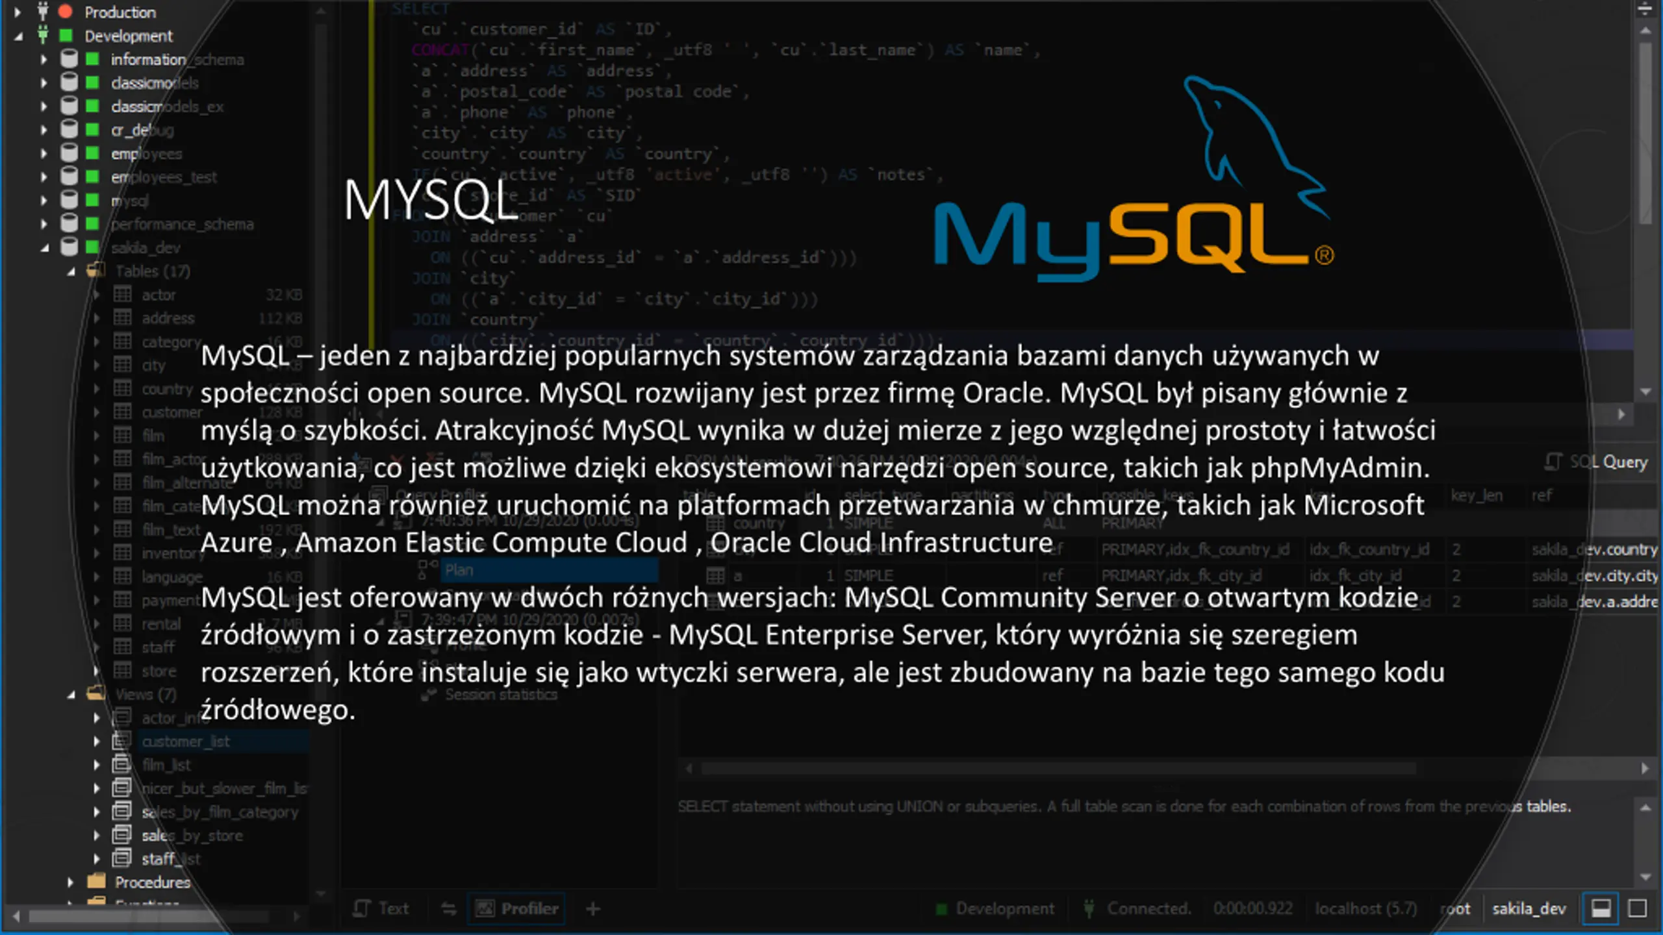1663x935 pixels.
Task: Click the table grid icon for staff
Action: click(122, 647)
